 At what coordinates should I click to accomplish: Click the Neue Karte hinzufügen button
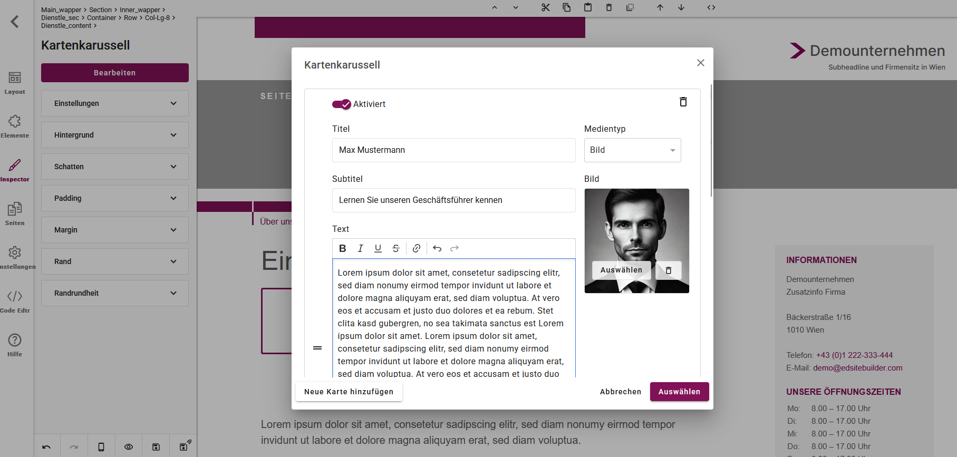click(349, 392)
